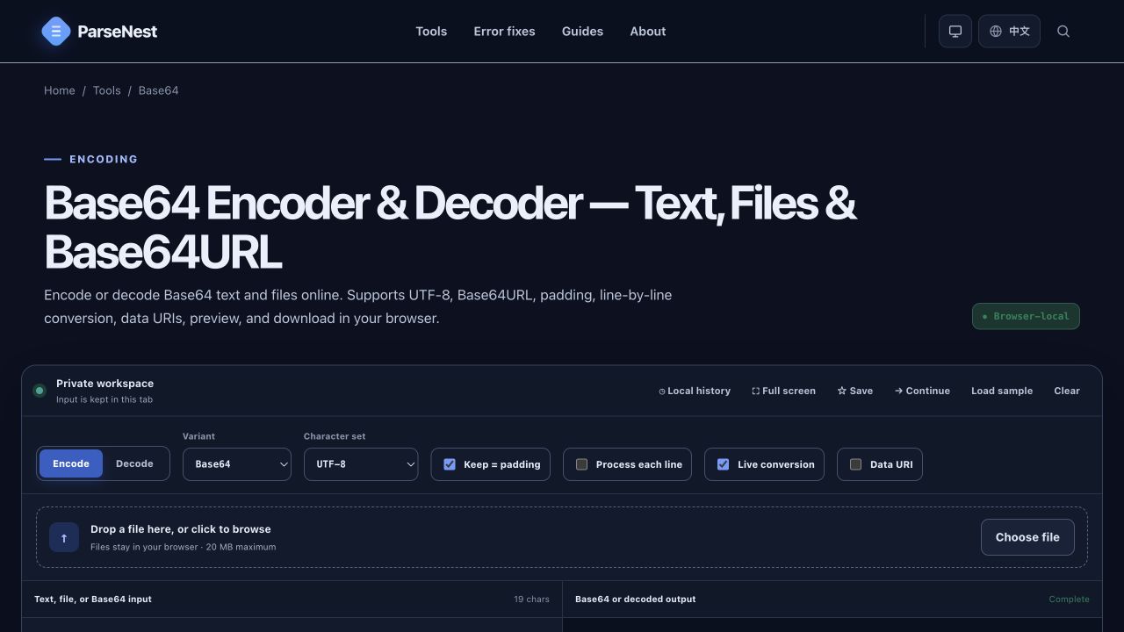Click the Load sample button
Screen dimensions: 1124x632
1002,391
